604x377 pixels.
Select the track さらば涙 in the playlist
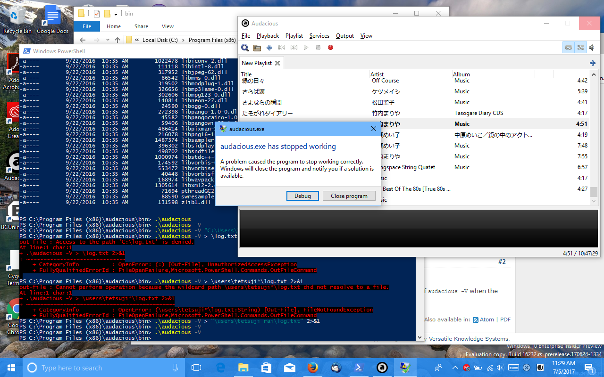(x=415, y=91)
